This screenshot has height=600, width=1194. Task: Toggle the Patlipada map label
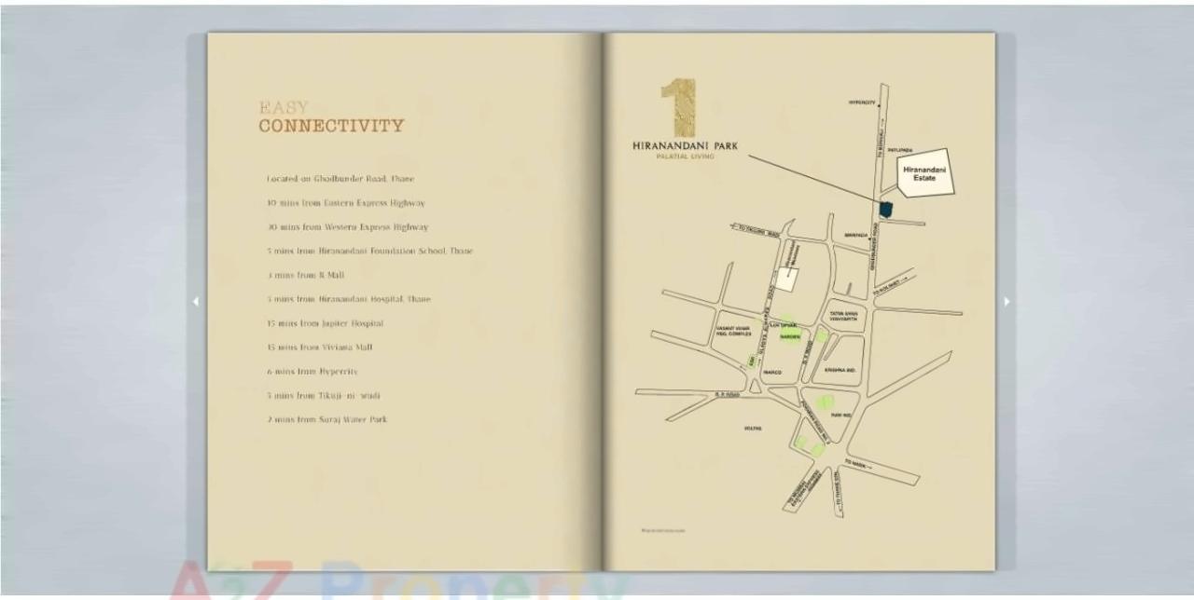point(900,150)
